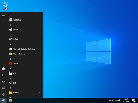Open the clock showing 14:45
Screen dimensions: 138x103
pyautogui.click(x=126, y=100)
